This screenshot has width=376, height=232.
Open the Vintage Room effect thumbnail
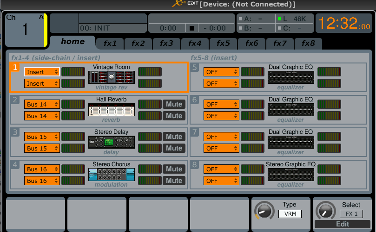point(112,77)
